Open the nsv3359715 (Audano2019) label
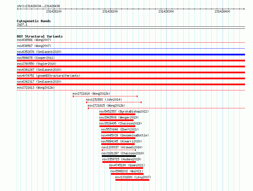Image resolution: width=253 pixels, height=191 pixels. [x=122, y=159]
